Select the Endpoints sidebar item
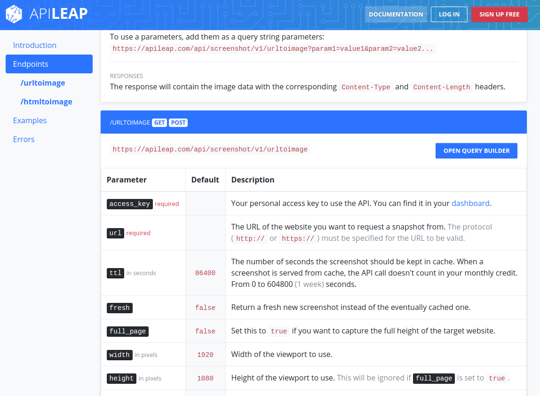Viewport: 540px width, 396px height. [x=31, y=64]
